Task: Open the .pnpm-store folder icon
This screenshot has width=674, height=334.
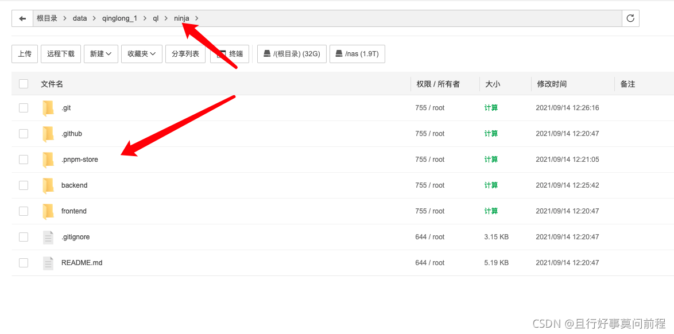Action: [x=48, y=160]
